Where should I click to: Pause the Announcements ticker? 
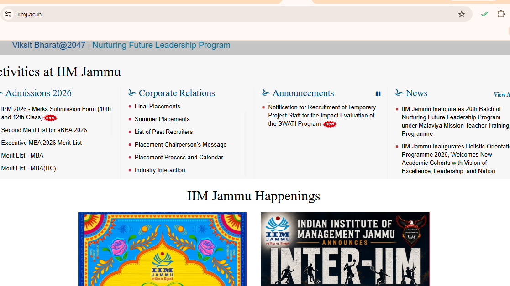pos(378,94)
